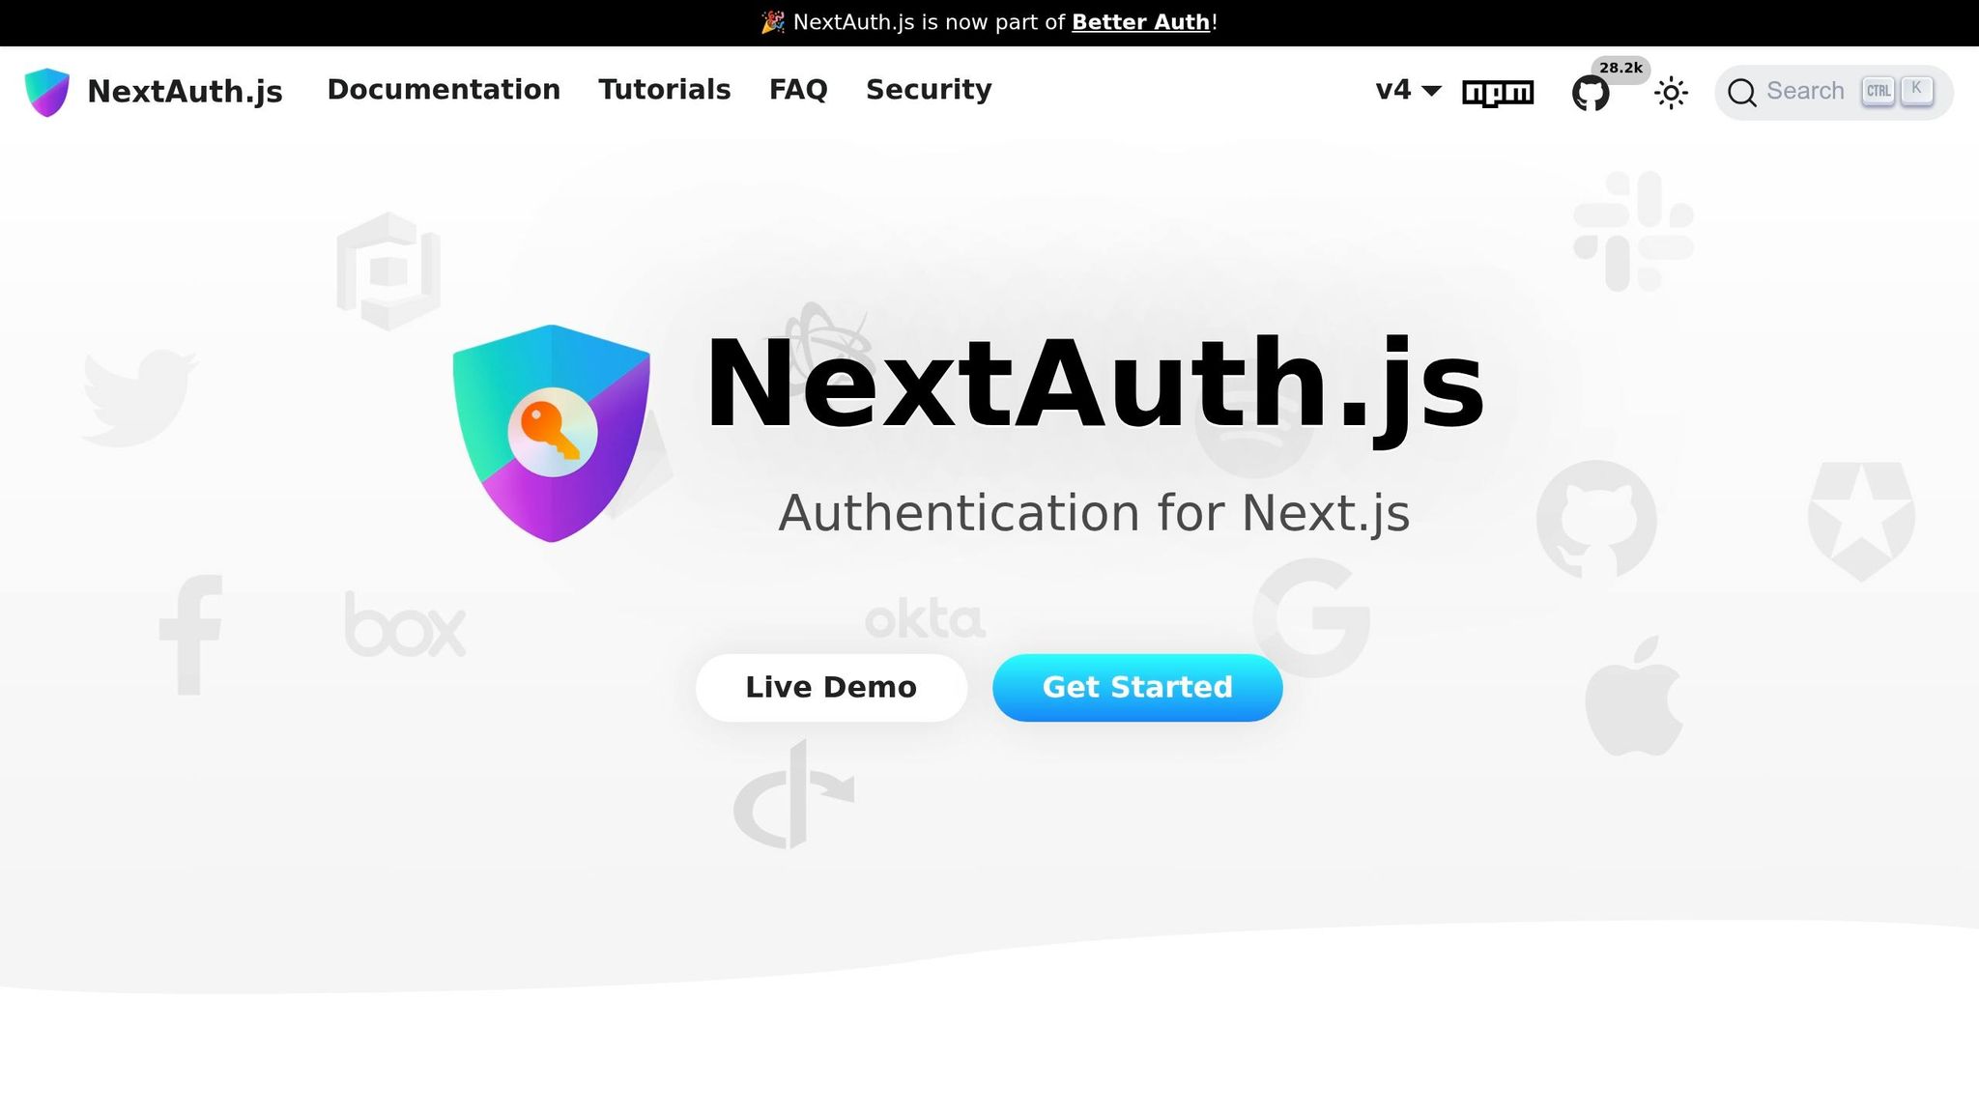This screenshot has width=1979, height=1113.
Task: Click the 28.2k GitHub stars badge
Action: [1620, 68]
